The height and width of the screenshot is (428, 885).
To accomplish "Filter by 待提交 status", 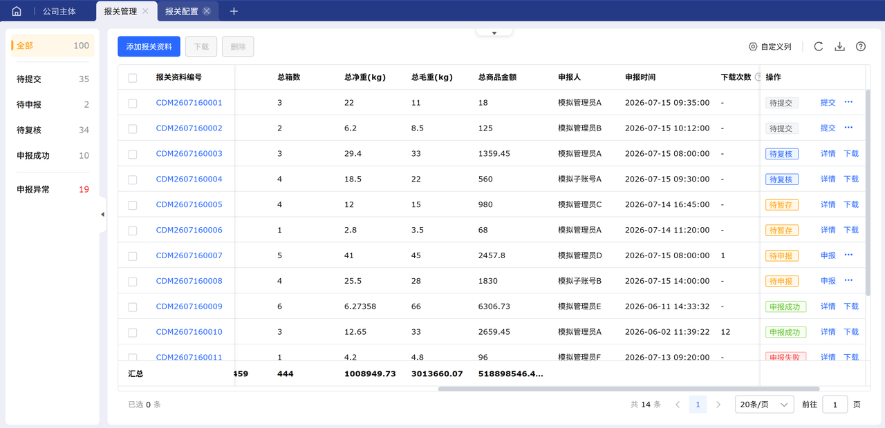I will pyautogui.click(x=53, y=79).
